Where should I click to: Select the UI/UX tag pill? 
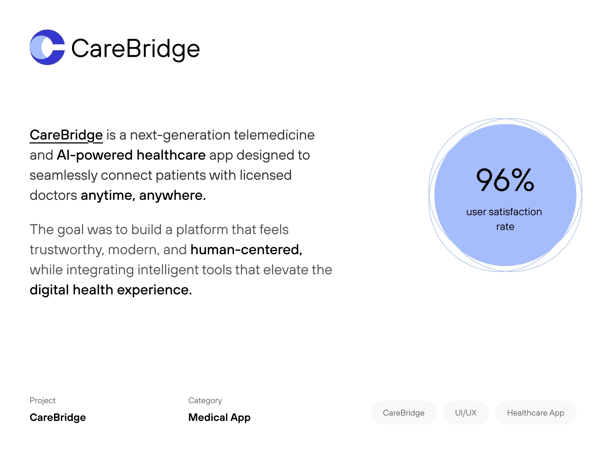(x=466, y=413)
